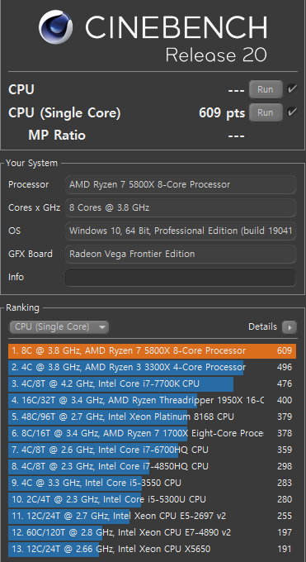Select the GFX Board field
The image size is (306, 562).
pyautogui.click(x=181, y=254)
